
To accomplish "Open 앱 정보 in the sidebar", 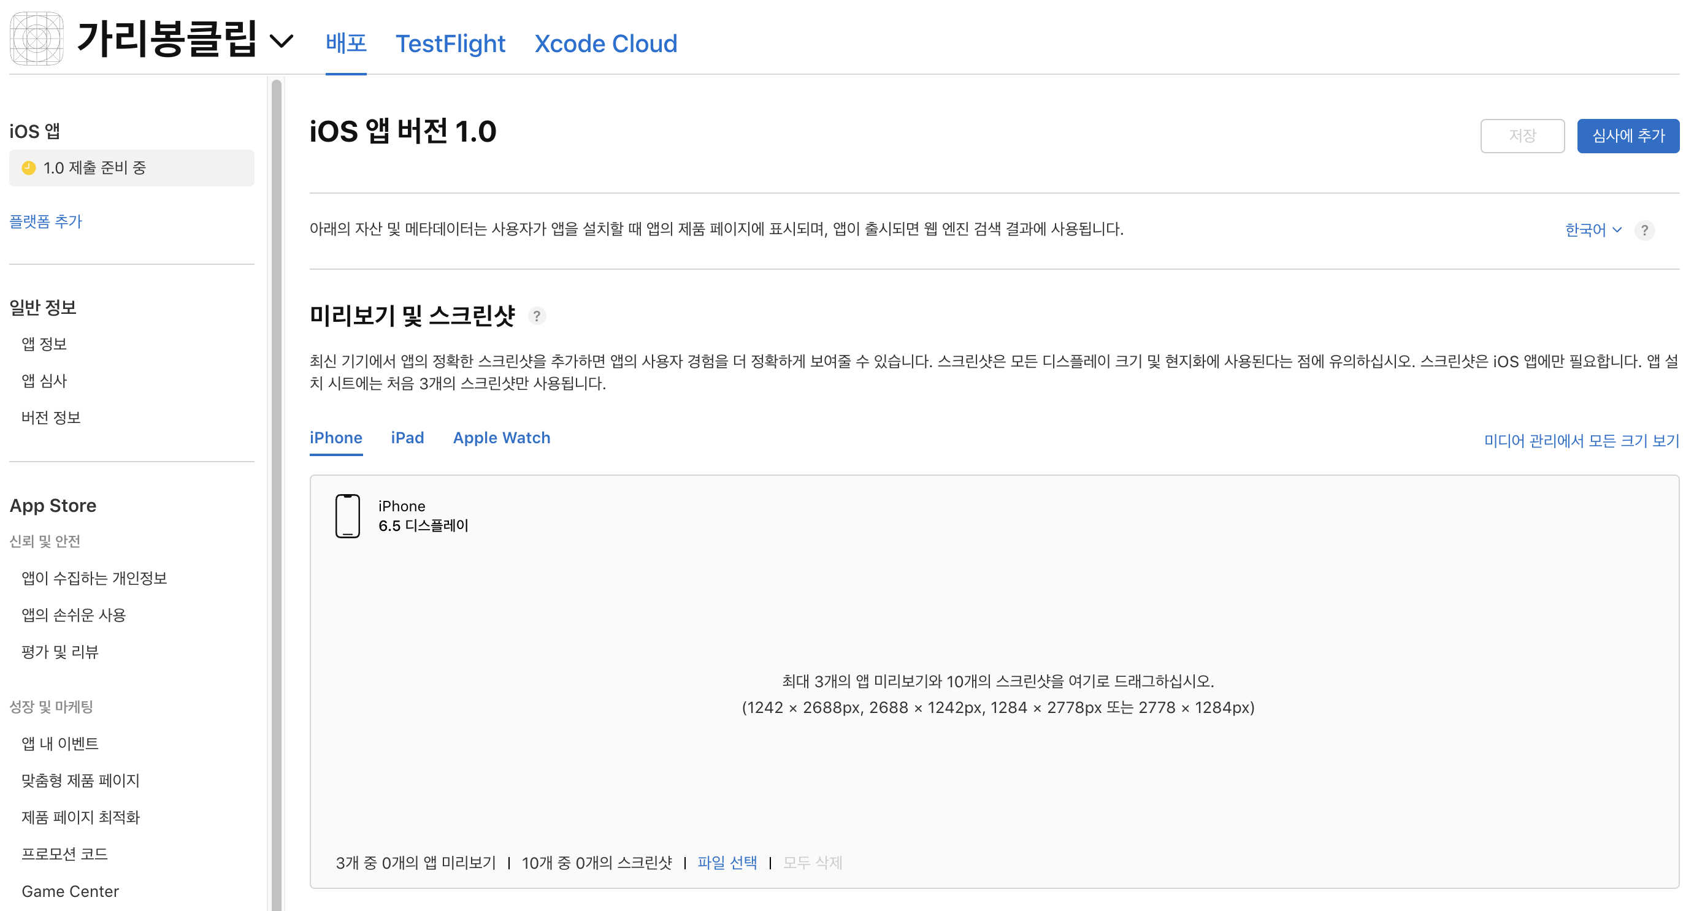I will 44,344.
